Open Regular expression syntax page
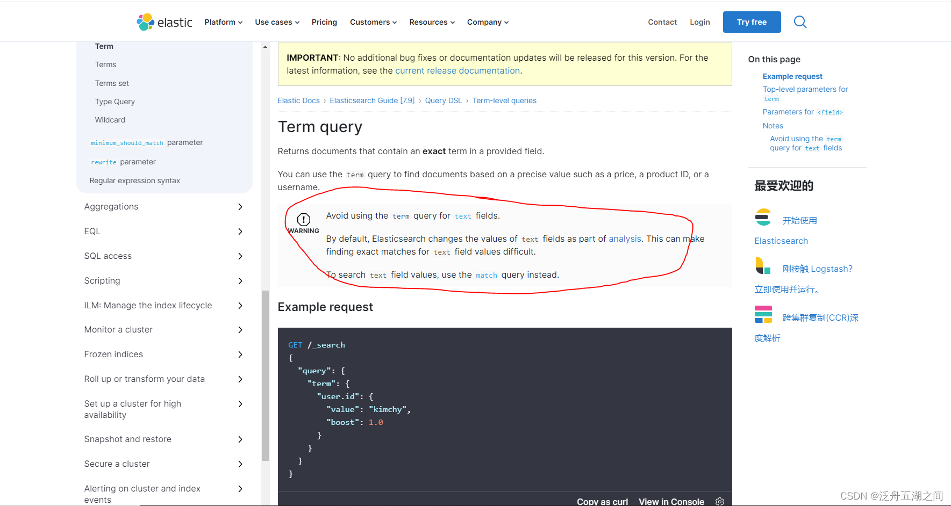951x506 pixels. pos(135,180)
